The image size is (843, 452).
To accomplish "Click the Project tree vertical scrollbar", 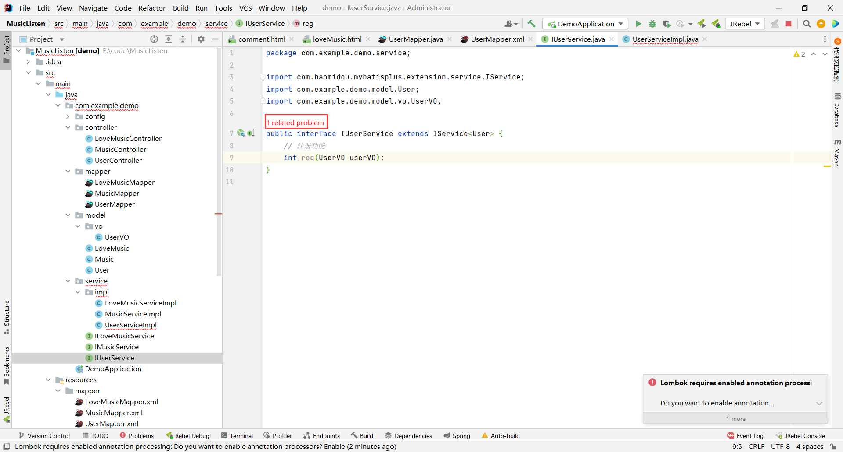I will point(219,162).
